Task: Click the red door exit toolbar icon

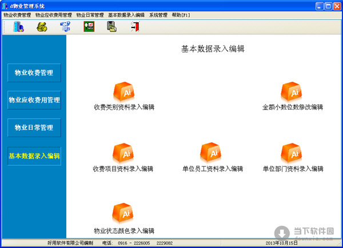Action: 135,27
